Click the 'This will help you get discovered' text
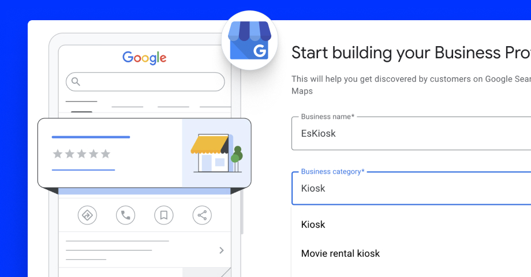Image resolution: width=531 pixels, height=277 pixels. [x=411, y=85]
